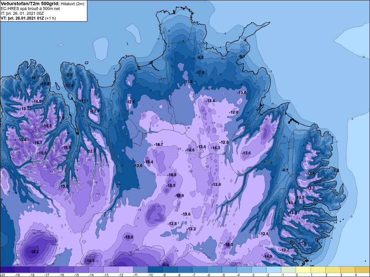
Task: Select the '-9.1' temperature value
Action: 242,56
